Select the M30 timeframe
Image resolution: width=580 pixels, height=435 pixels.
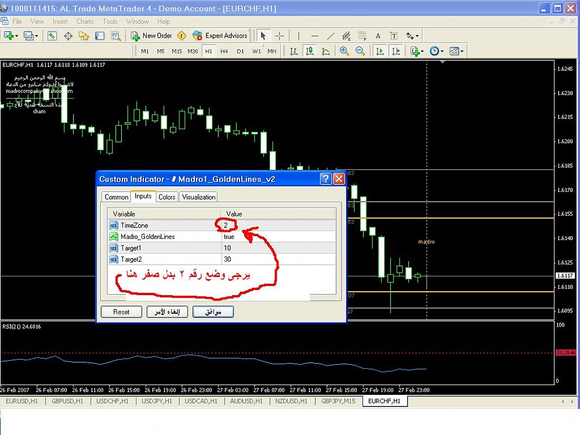coord(193,52)
